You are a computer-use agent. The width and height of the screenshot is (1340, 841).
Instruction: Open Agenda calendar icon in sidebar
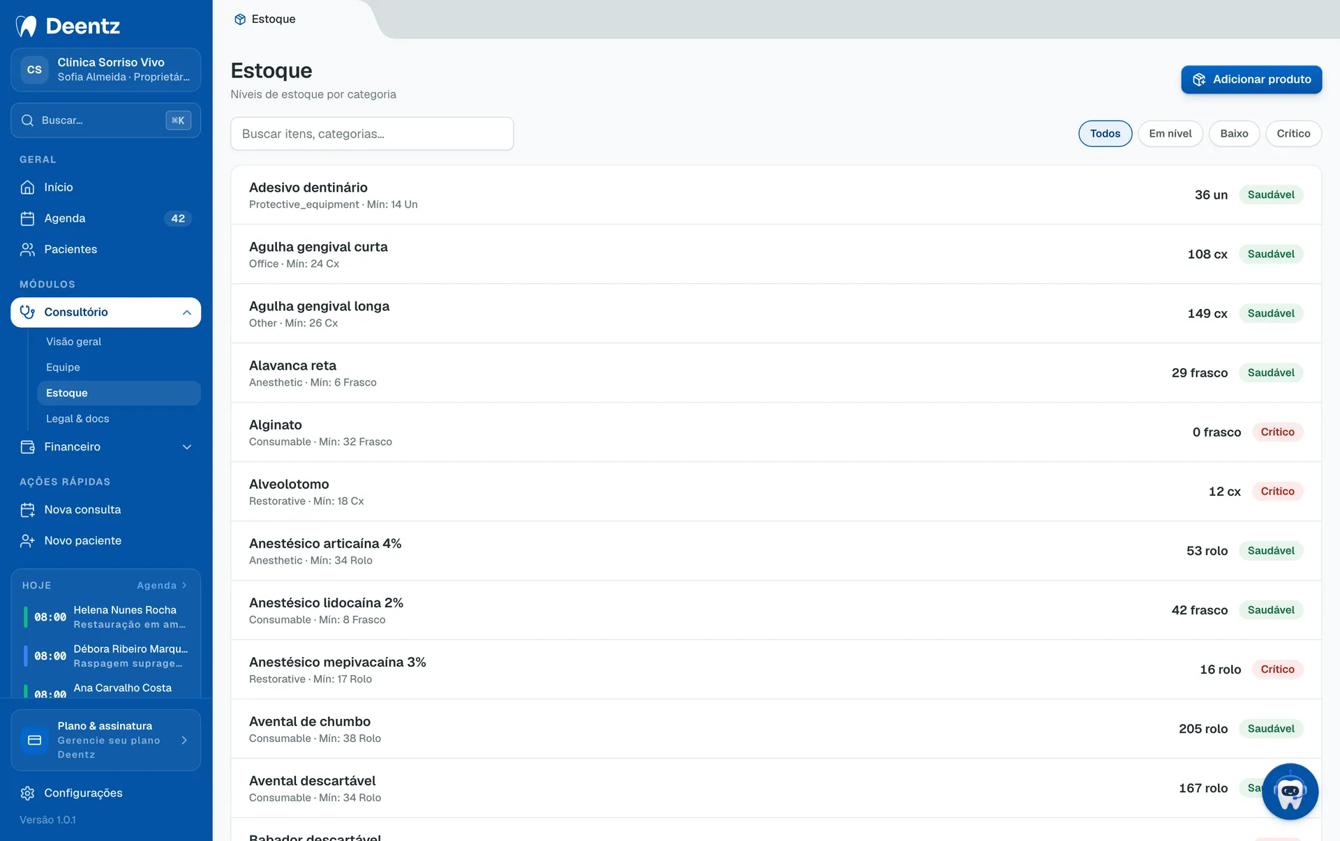click(27, 218)
